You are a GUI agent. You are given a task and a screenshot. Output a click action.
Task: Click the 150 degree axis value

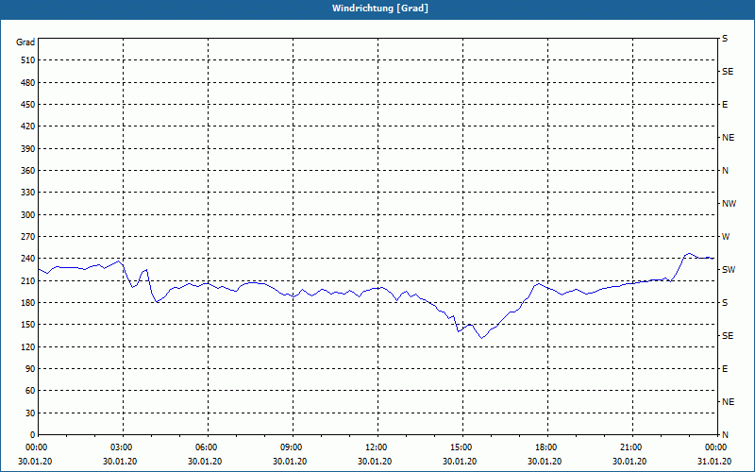click(x=28, y=324)
